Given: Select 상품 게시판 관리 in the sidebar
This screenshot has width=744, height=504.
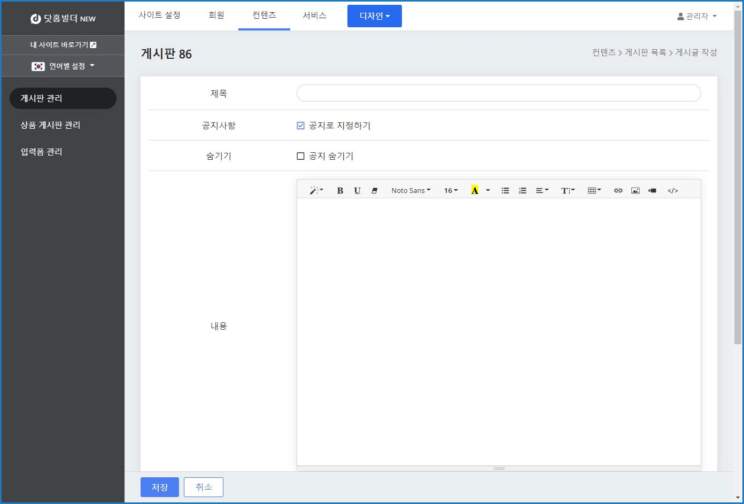Looking at the screenshot, I should pos(50,125).
